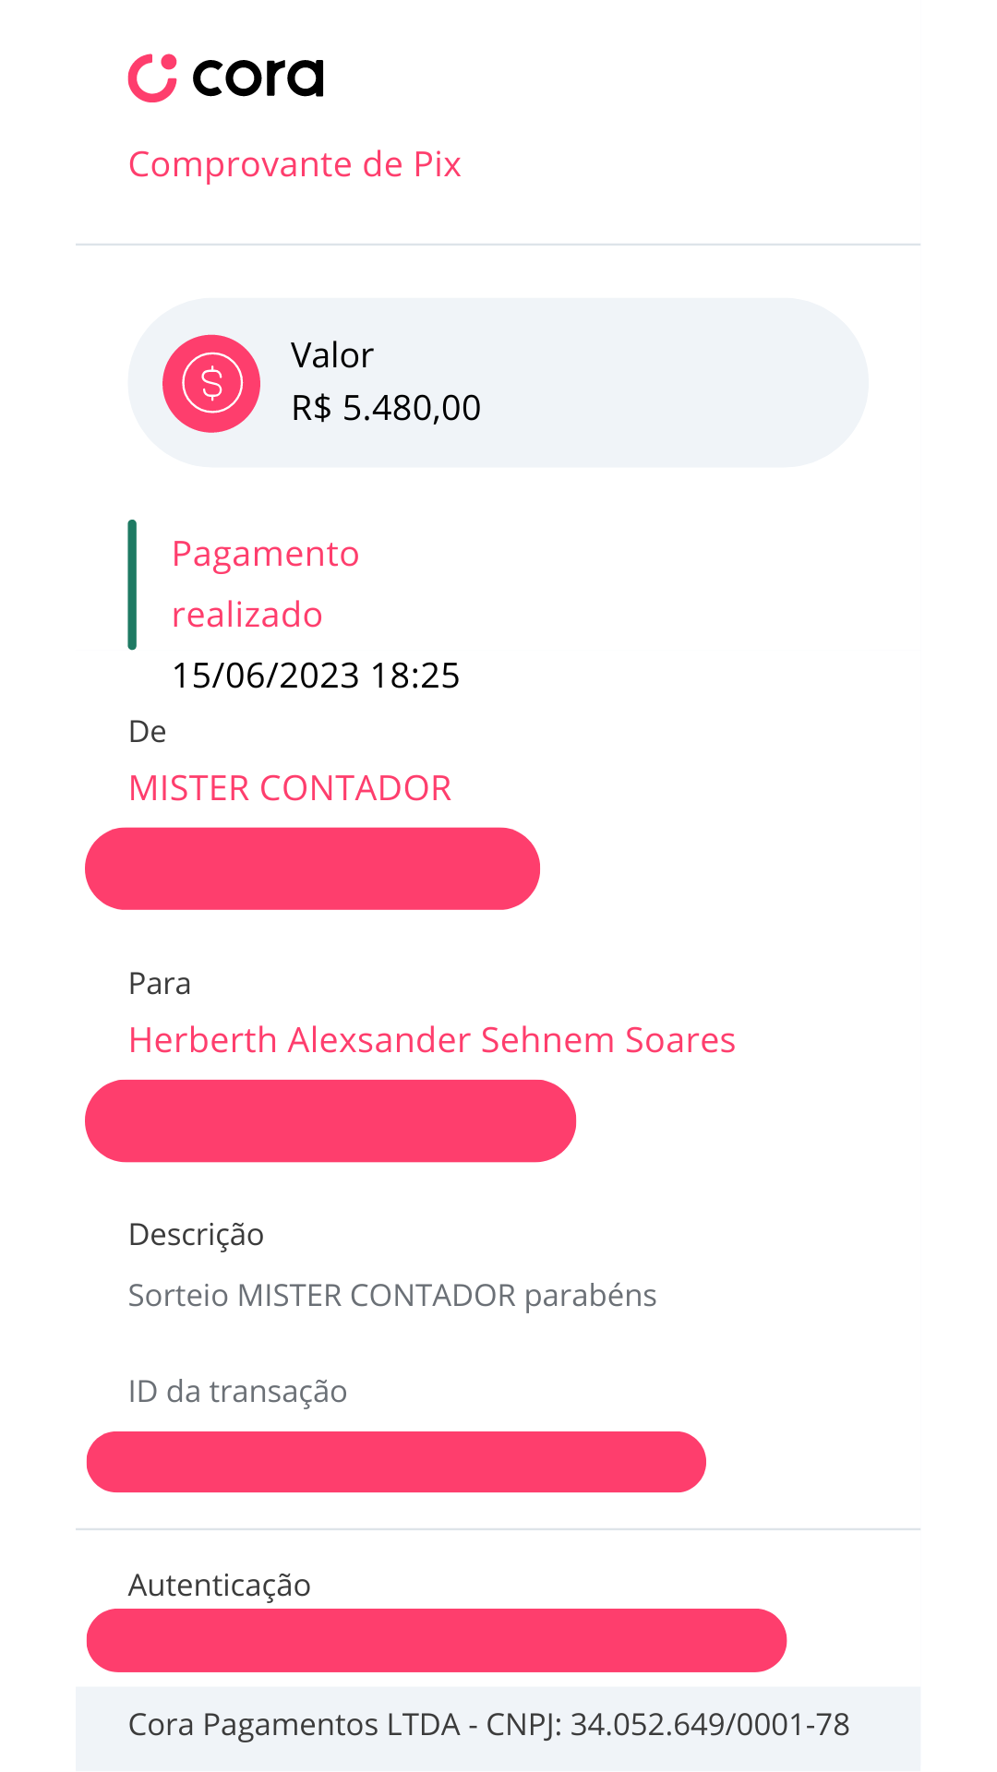Click the Autenticação label
Screen dimensions: 997x1772
pos(220,1586)
